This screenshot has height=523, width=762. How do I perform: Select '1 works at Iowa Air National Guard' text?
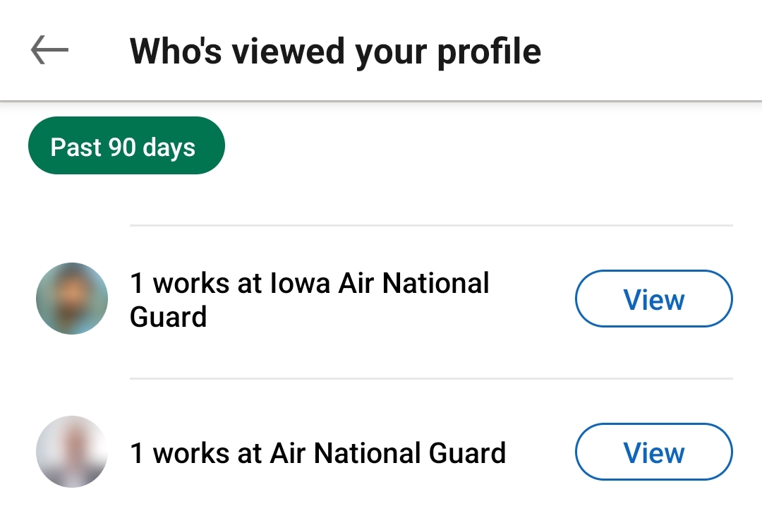coord(309,300)
